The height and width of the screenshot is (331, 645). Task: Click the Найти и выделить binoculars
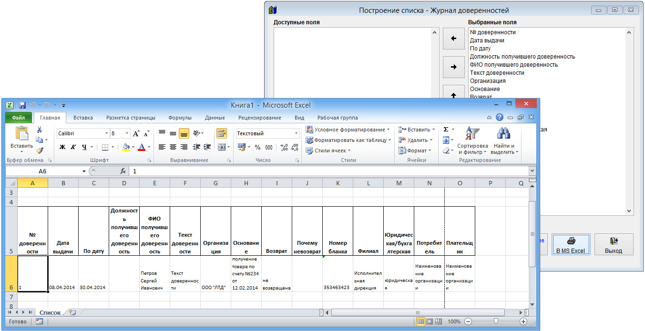tap(504, 141)
